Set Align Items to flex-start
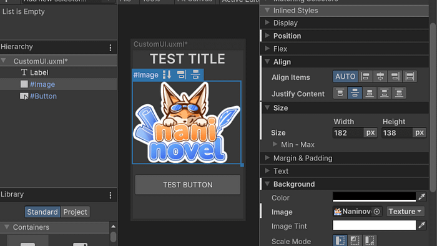 tap(365, 77)
